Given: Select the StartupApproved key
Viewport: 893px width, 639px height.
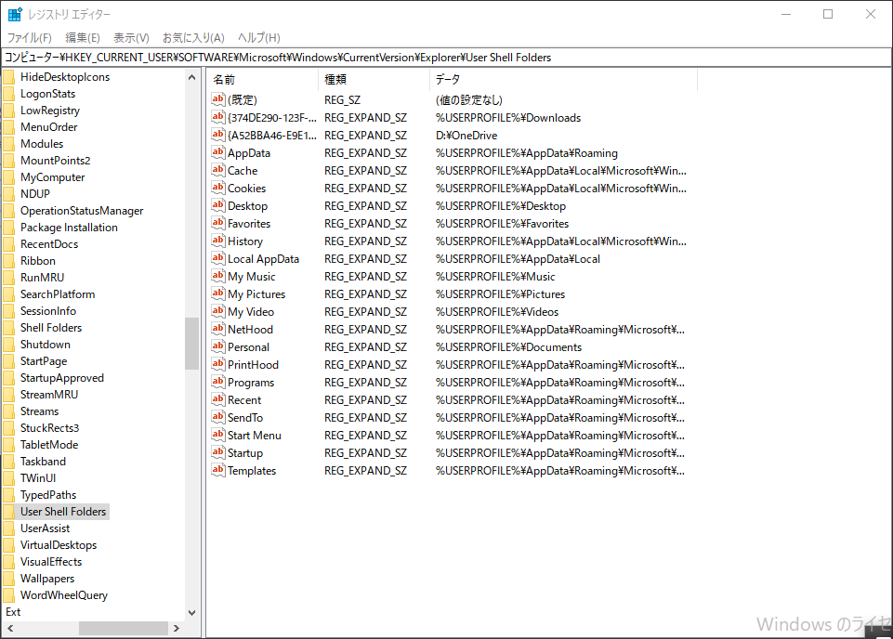Looking at the screenshot, I should (x=62, y=378).
